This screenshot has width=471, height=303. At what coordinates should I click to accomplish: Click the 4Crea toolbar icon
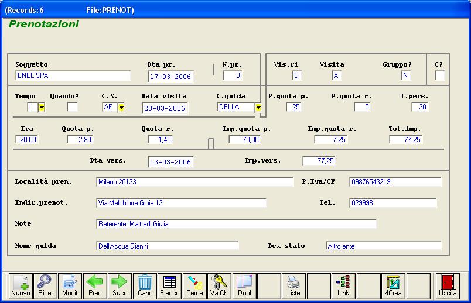[x=393, y=285]
